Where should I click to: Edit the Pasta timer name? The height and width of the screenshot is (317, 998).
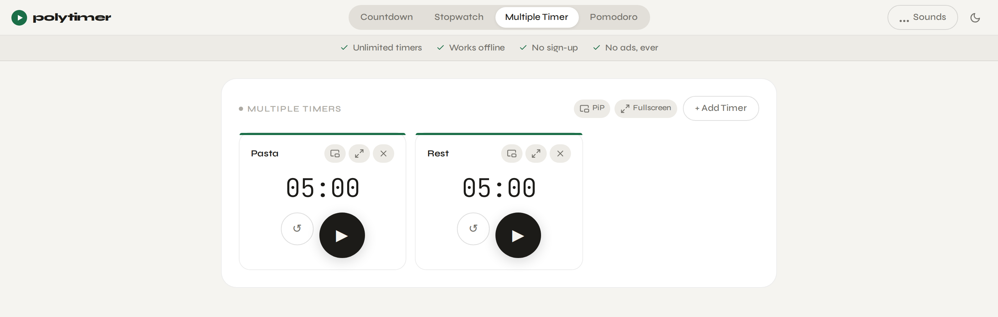[264, 154]
